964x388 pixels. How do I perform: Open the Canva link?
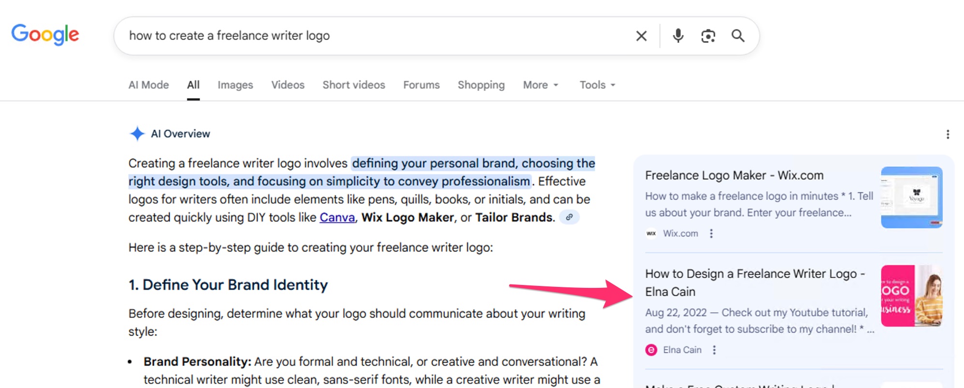coord(337,218)
